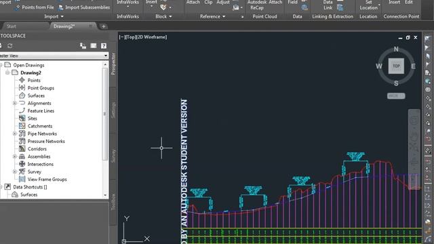Expand the Reference panel dropdown
Image resolution: width=434 pixels, height=244 pixels.
[x=212, y=16]
